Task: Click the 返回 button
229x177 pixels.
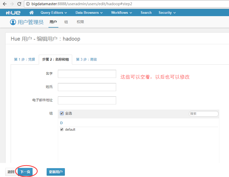Action: 11,172
